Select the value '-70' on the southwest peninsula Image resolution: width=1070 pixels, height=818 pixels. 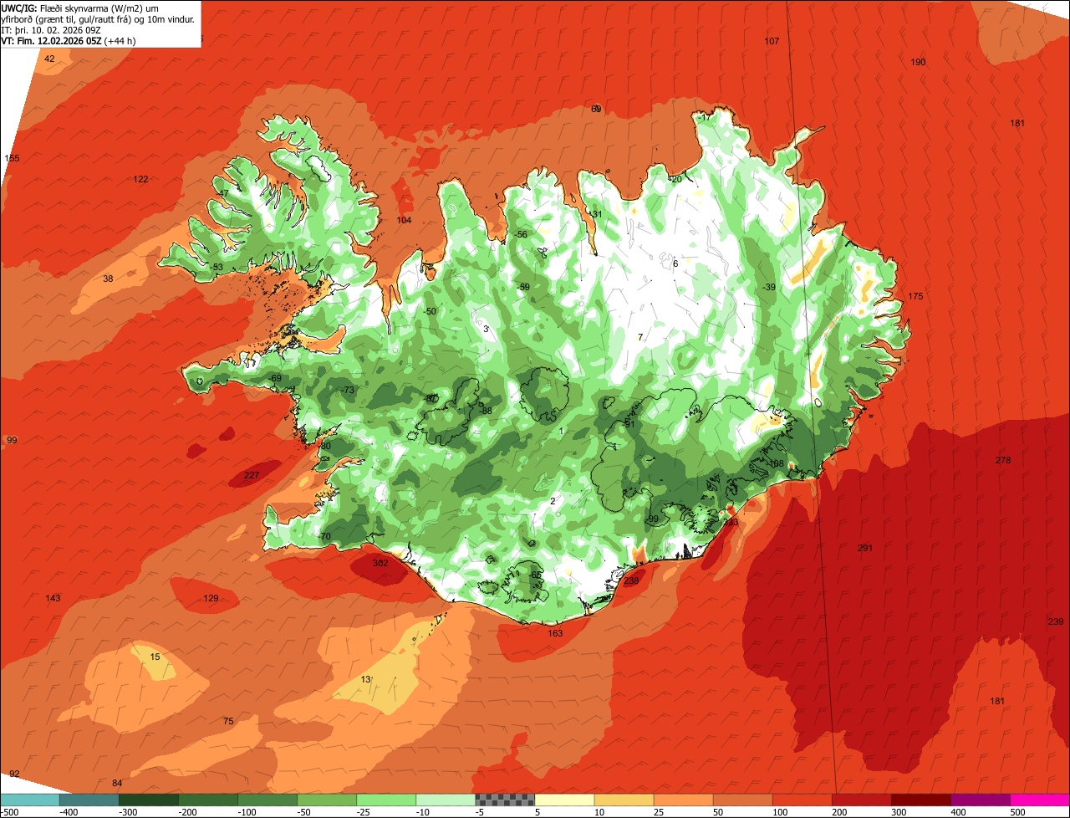(x=324, y=536)
